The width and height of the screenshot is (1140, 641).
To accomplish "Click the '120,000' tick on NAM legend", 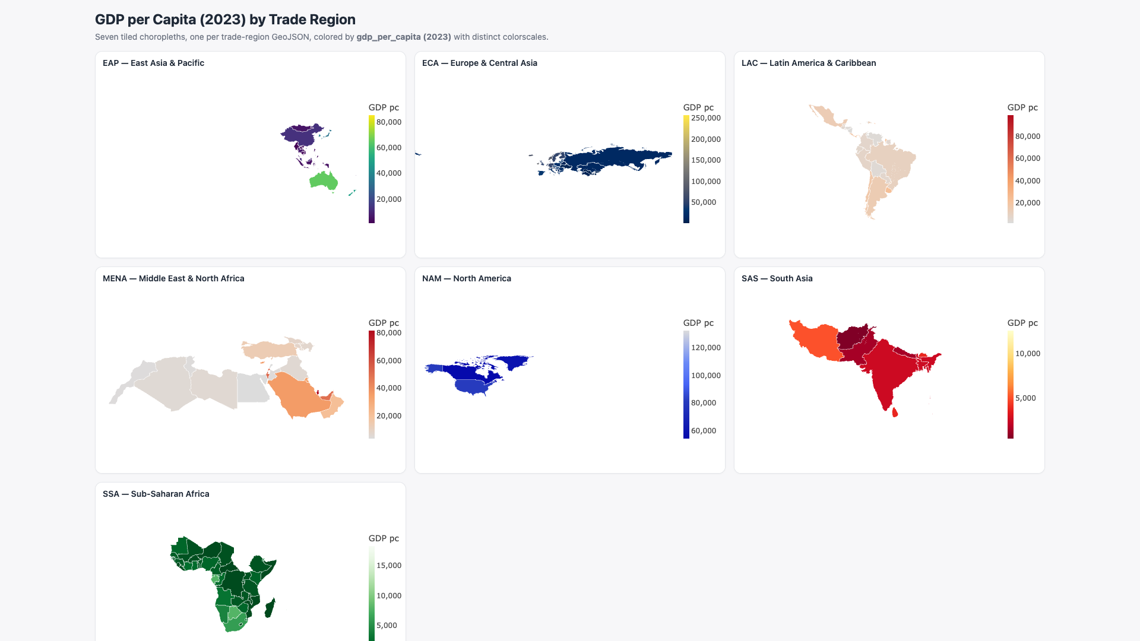I will coord(706,348).
